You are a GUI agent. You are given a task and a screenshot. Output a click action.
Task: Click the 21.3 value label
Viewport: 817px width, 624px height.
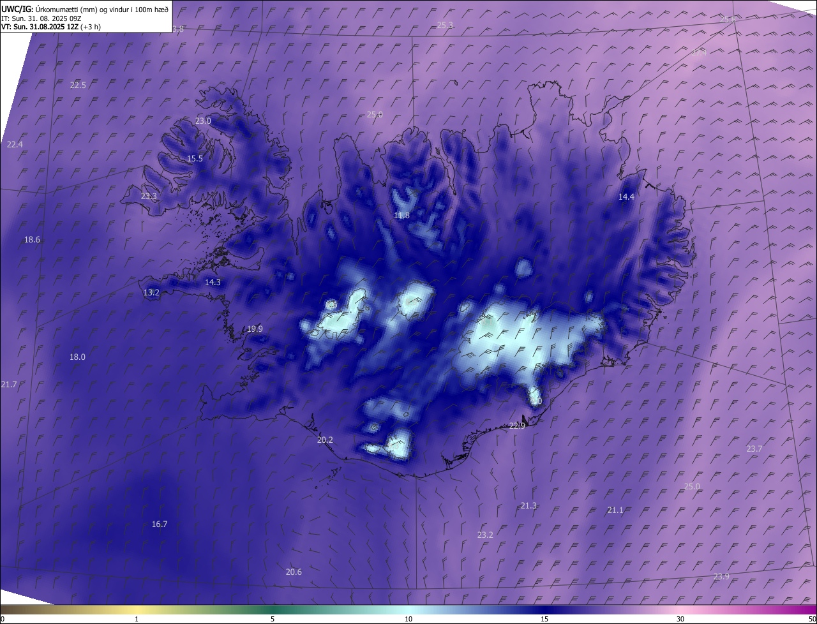tap(528, 505)
